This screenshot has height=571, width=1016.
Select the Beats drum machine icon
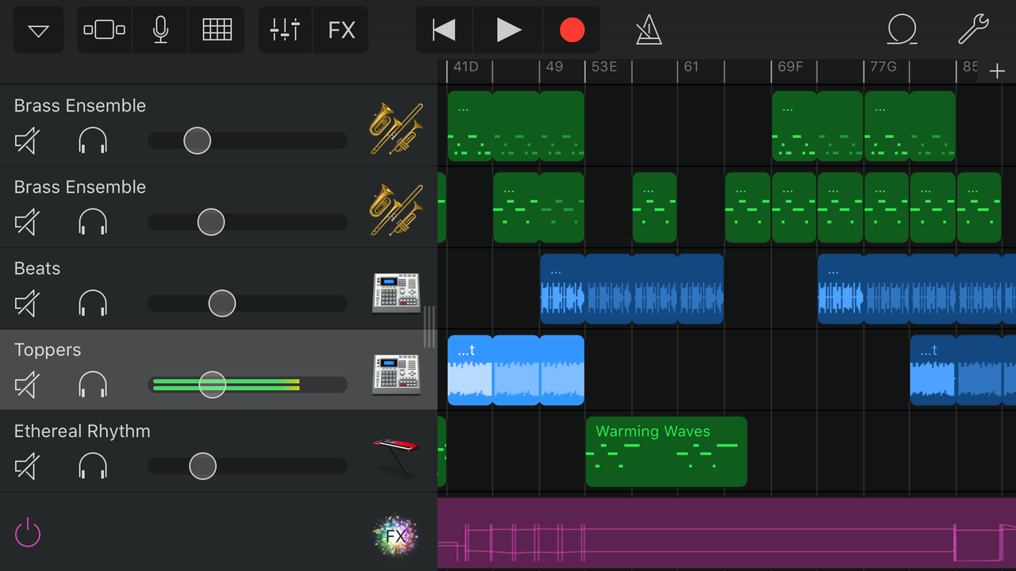[396, 293]
